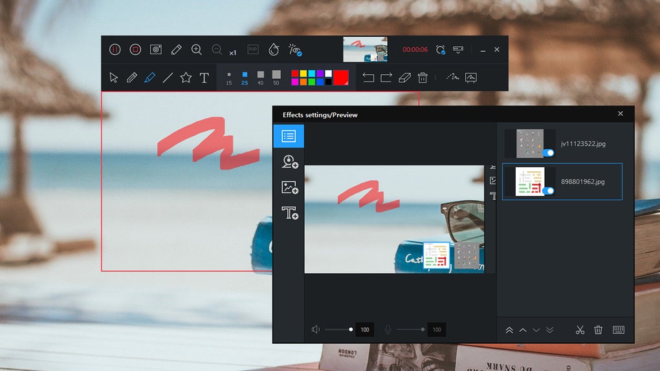Close the Effects settings/Preview dialog
This screenshot has height=371, width=660.
pos(621,114)
